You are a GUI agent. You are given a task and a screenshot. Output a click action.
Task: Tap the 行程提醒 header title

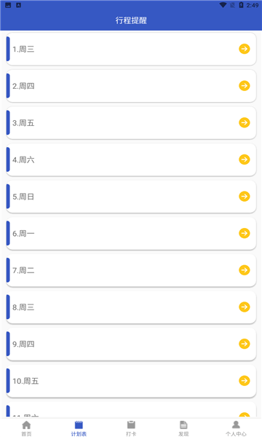pyautogui.click(x=131, y=20)
